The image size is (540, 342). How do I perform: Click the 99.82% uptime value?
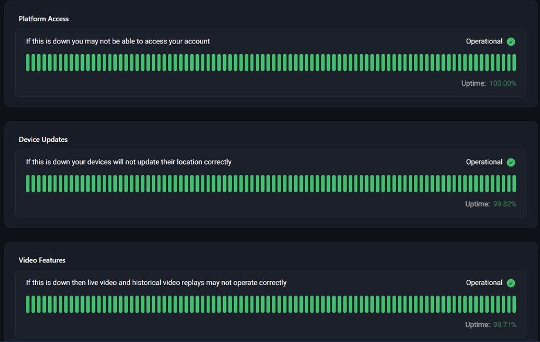coord(504,204)
